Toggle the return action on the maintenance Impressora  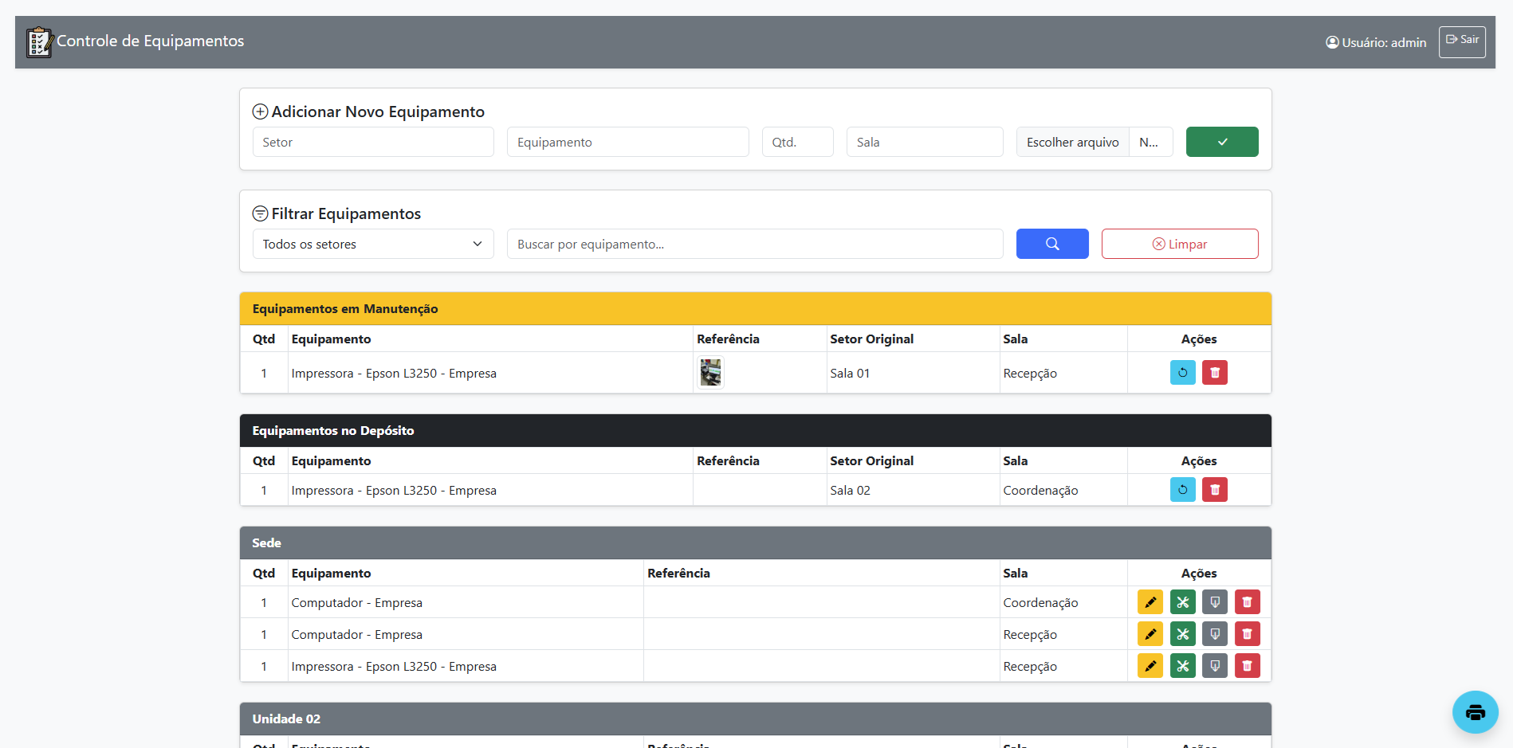pos(1182,372)
